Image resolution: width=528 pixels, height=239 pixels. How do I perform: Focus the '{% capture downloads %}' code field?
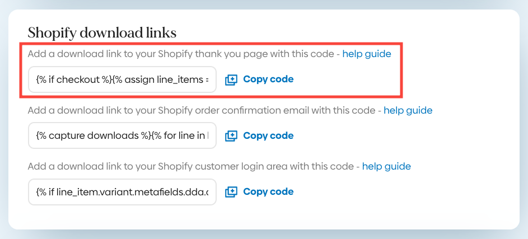click(122, 135)
